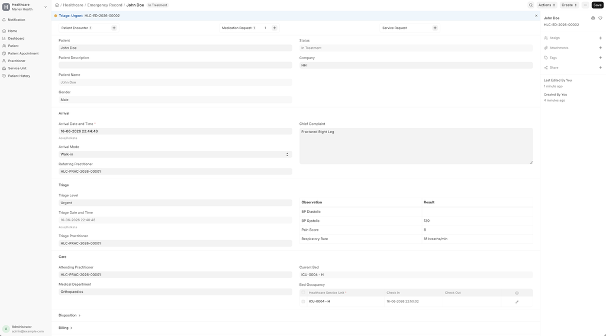Click the Patient field John Doe
Viewport: 606px width, 336px height.
coord(175,48)
